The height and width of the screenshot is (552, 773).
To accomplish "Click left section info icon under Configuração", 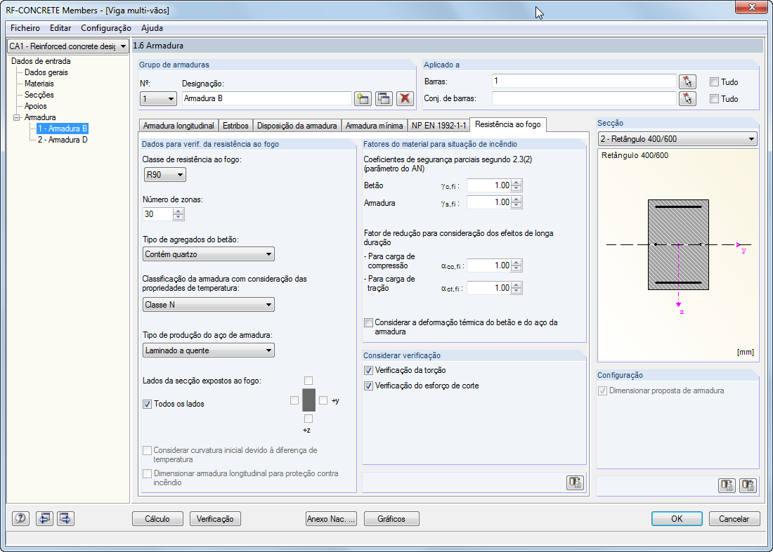I will [x=727, y=485].
